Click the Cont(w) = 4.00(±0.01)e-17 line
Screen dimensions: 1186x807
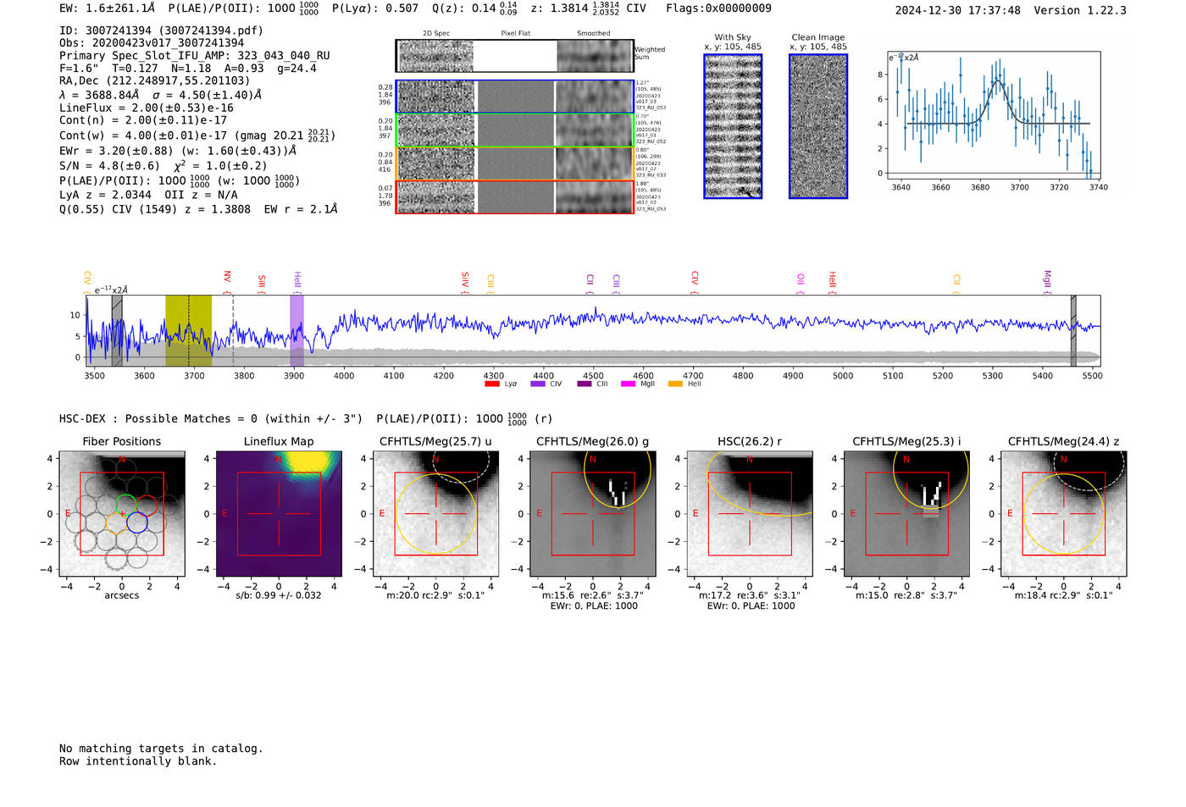197,135
